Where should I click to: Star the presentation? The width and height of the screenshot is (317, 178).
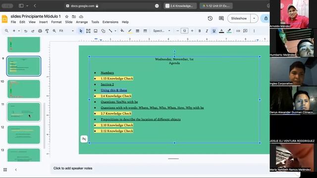67,16
